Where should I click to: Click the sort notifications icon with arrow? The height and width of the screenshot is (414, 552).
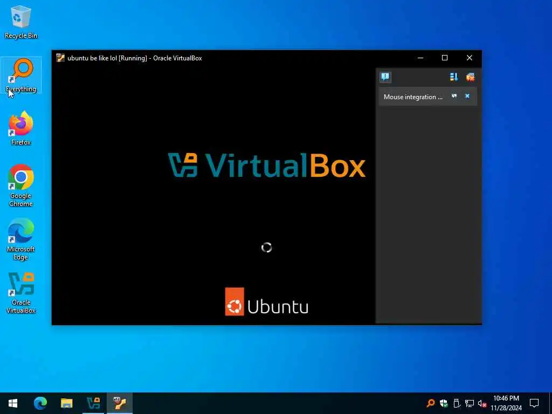click(454, 77)
